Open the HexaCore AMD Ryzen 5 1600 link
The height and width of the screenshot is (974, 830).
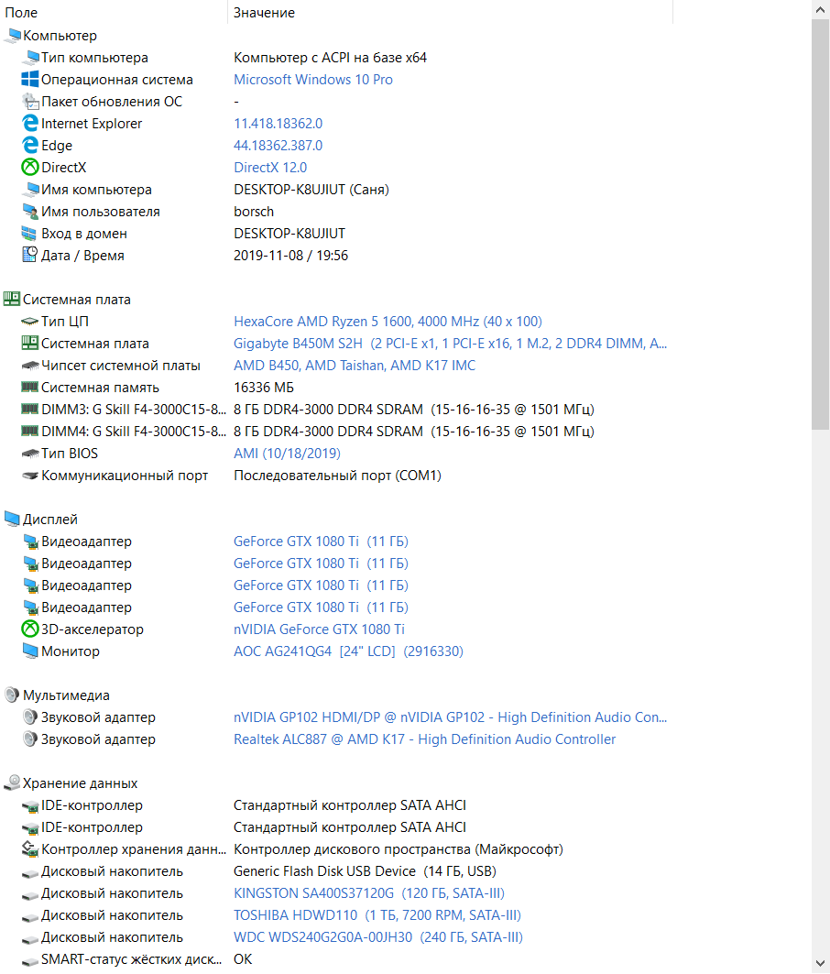388,322
